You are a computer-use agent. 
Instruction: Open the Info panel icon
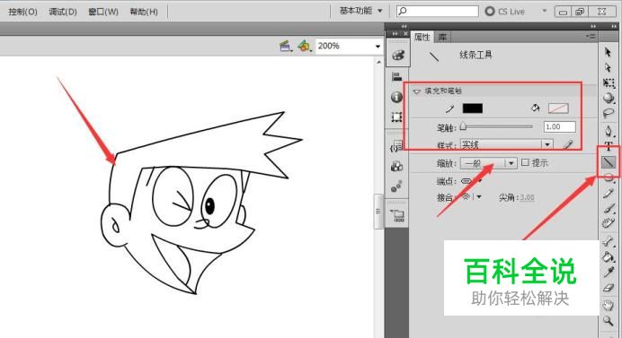[396, 97]
